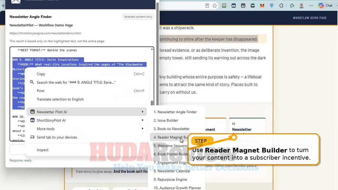Open ShortStoryPilot book extension in the toolbar
Screen dimensions: 338x190
click(x=234, y=6)
